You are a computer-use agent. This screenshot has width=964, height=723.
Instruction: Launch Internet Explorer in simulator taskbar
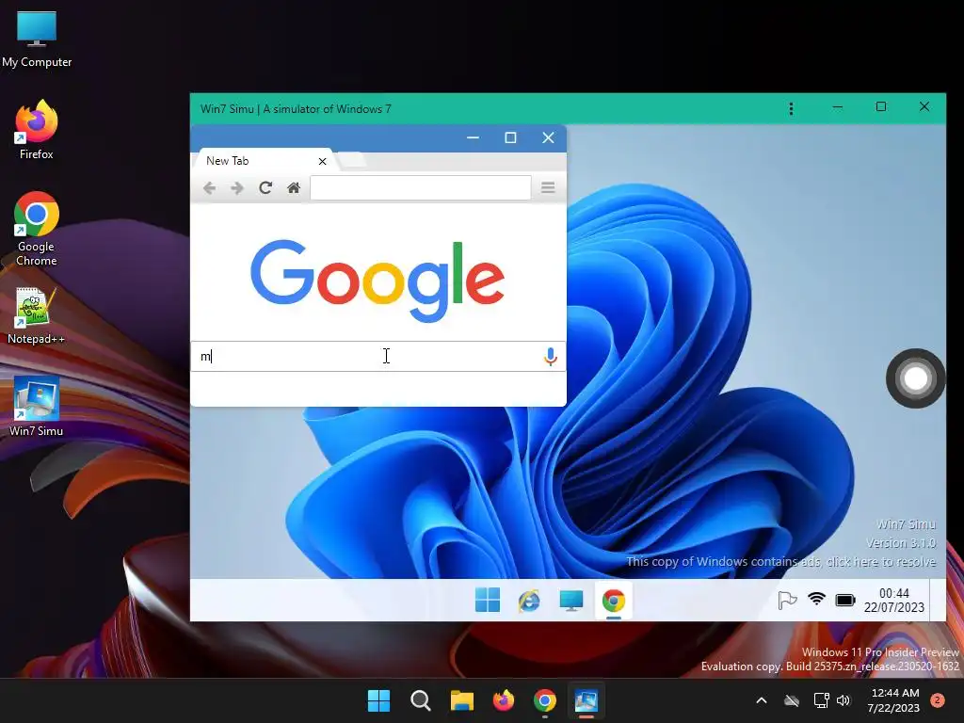click(529, 600)
